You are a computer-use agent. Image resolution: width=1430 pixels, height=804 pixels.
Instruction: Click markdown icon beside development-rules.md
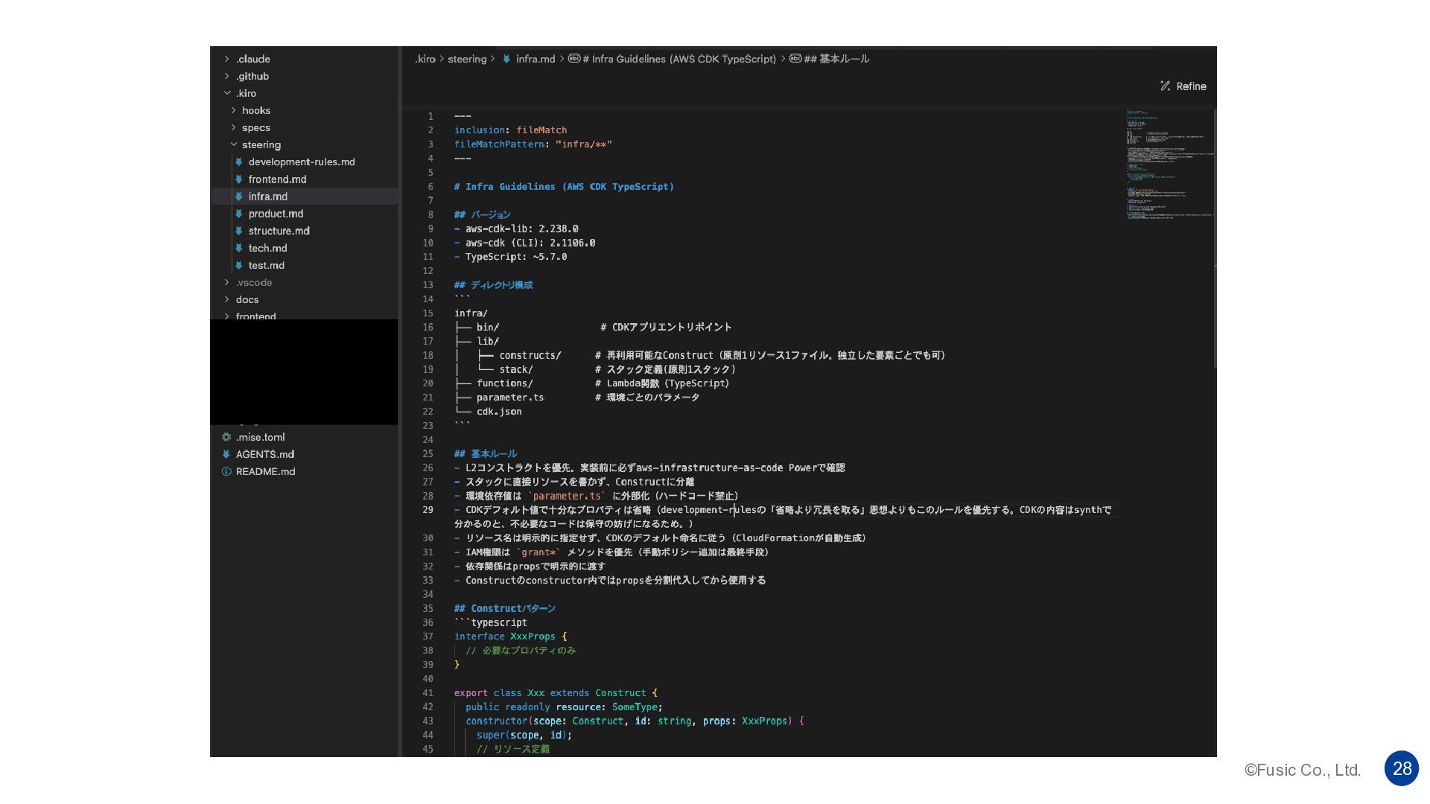pyautogui.click(x=239, y=162)
